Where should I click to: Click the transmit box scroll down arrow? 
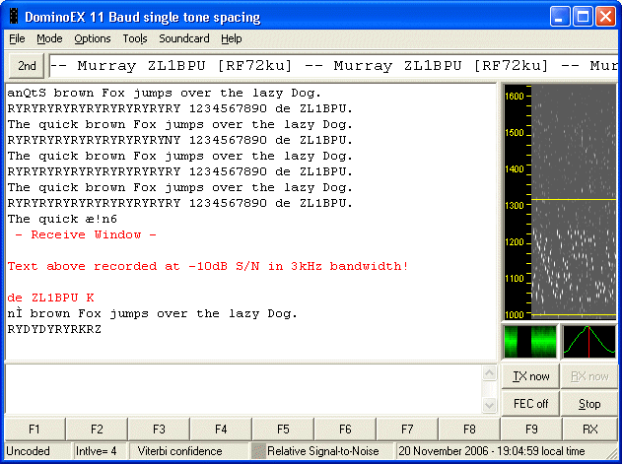click(x=490, y=405)
